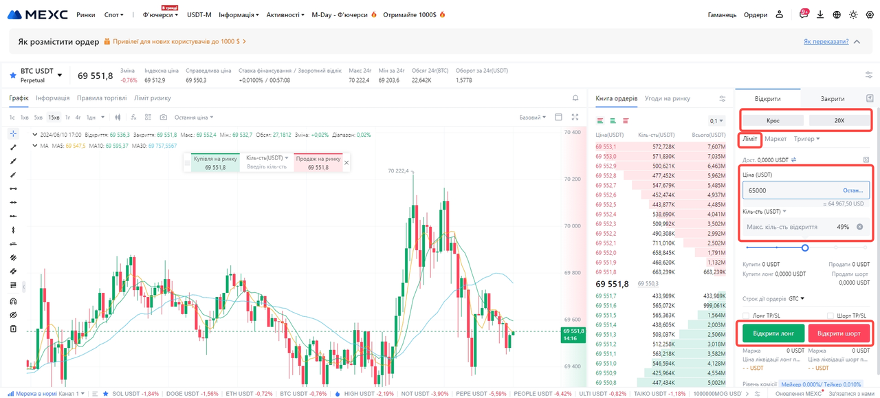Select the crosshair cursor chart tool

(13, 133)
